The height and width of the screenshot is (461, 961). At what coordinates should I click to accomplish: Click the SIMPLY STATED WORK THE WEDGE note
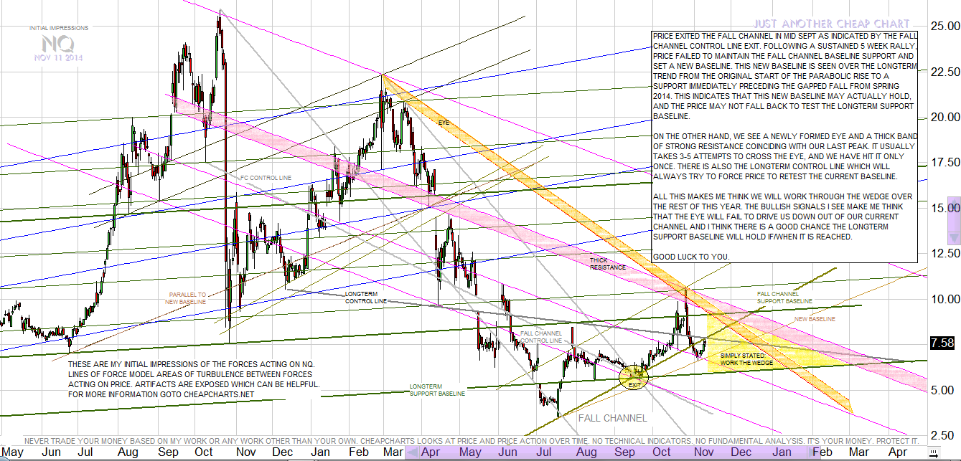click(x=747, y=359)
